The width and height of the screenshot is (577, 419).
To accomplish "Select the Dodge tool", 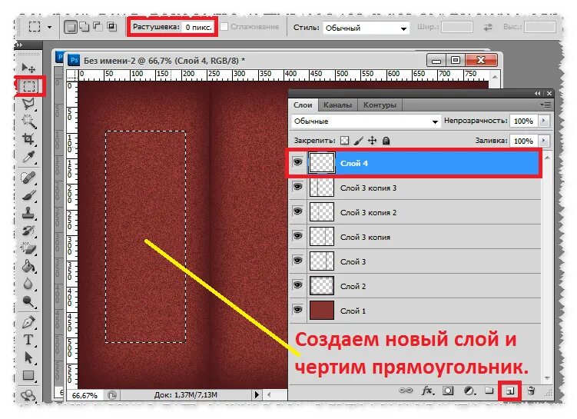I will [28, 301].
